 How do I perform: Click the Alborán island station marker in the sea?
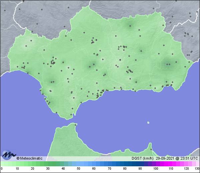click(x=148, y=122)
